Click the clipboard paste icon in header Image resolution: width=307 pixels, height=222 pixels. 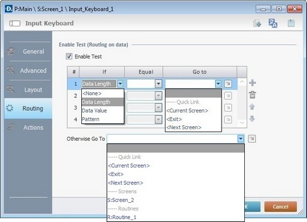(x=291, y=23)
